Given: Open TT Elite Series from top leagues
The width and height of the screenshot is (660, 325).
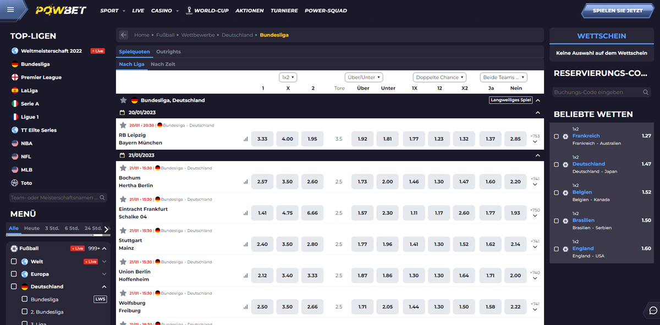Looking at the screenshot, I should (x=38, y=130).
